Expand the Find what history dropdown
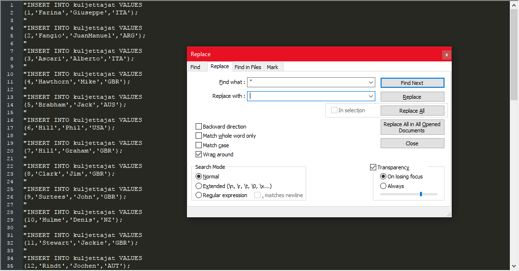 click(370, 82)
